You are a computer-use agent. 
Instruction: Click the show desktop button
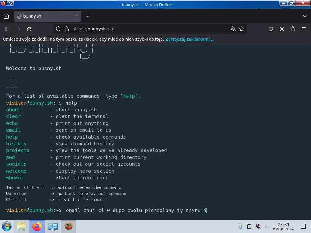click(303, 226)
